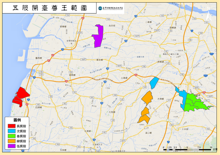Click the 土庫鎮 township label
The image size is (220, 155).
[x=124, y=78]
